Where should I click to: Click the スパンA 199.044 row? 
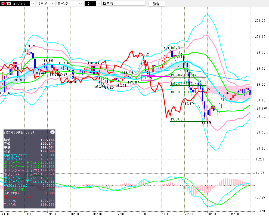(x=29, y=201)
